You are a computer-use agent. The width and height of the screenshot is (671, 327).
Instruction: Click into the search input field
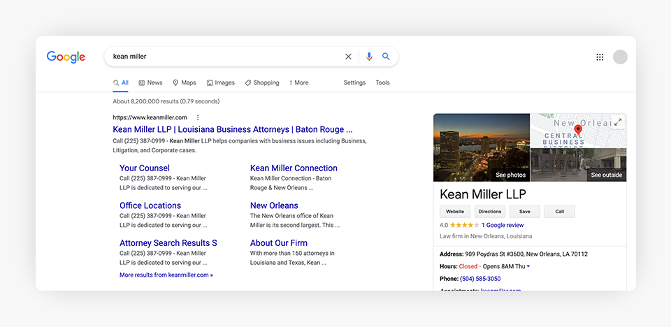(224, 57)
